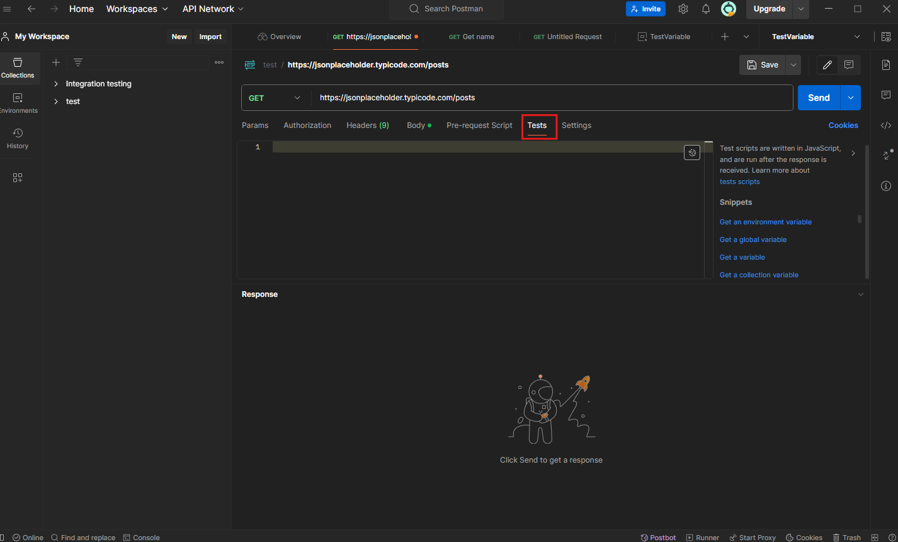Screen dimensions: 898x542
Task: Open the configure sidebar apps icon
Action: click(x=18, y=178)
